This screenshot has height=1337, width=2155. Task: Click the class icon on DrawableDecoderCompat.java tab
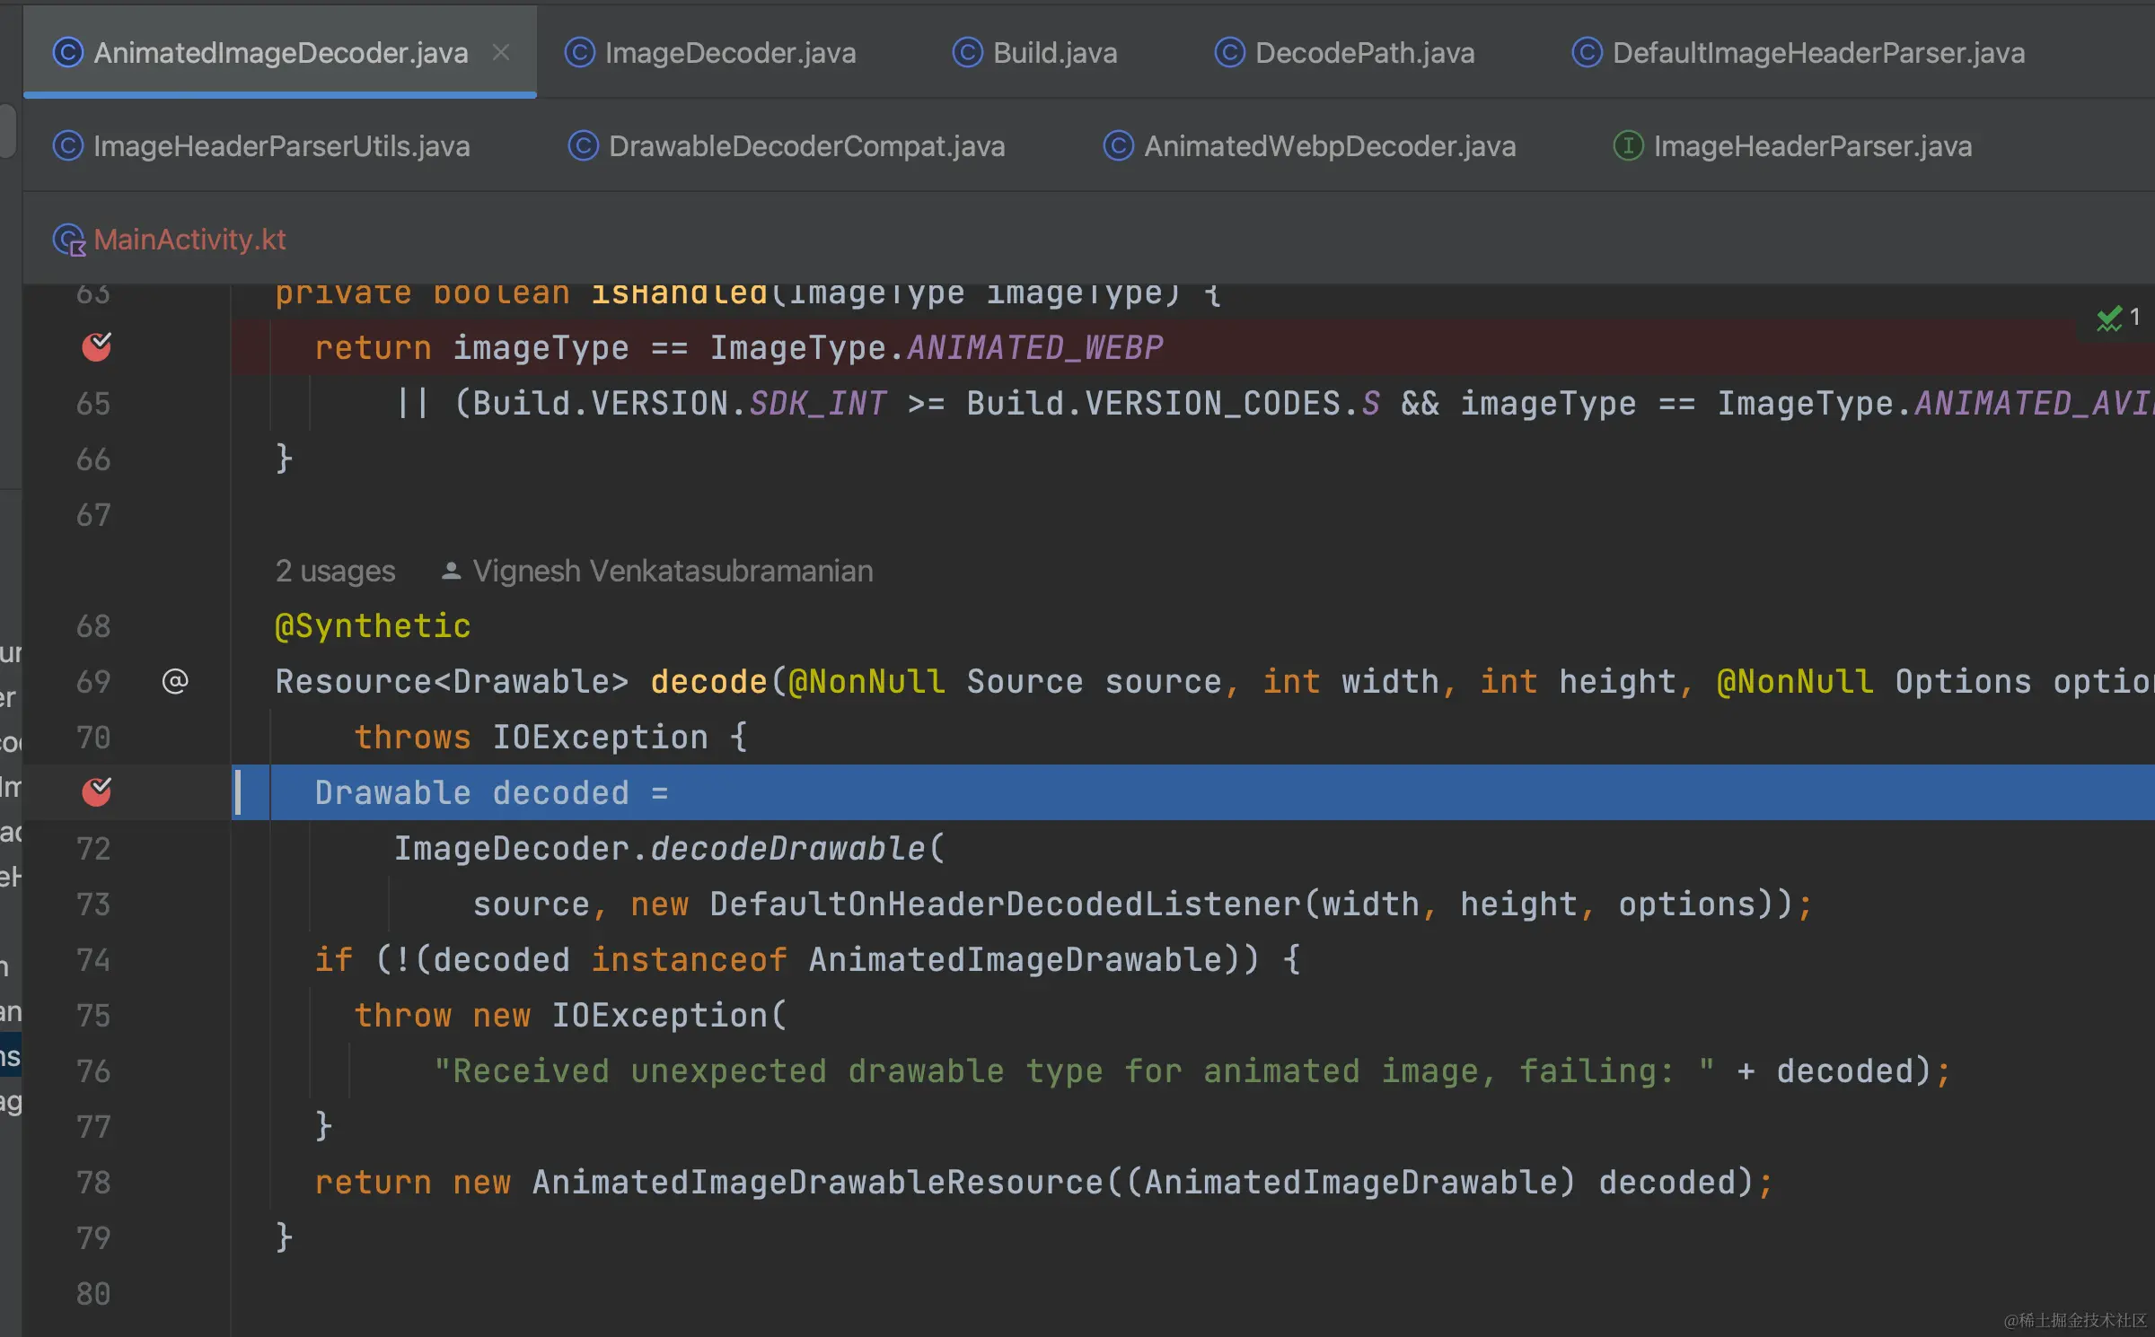pyautogui.click(x=584, y=146)
